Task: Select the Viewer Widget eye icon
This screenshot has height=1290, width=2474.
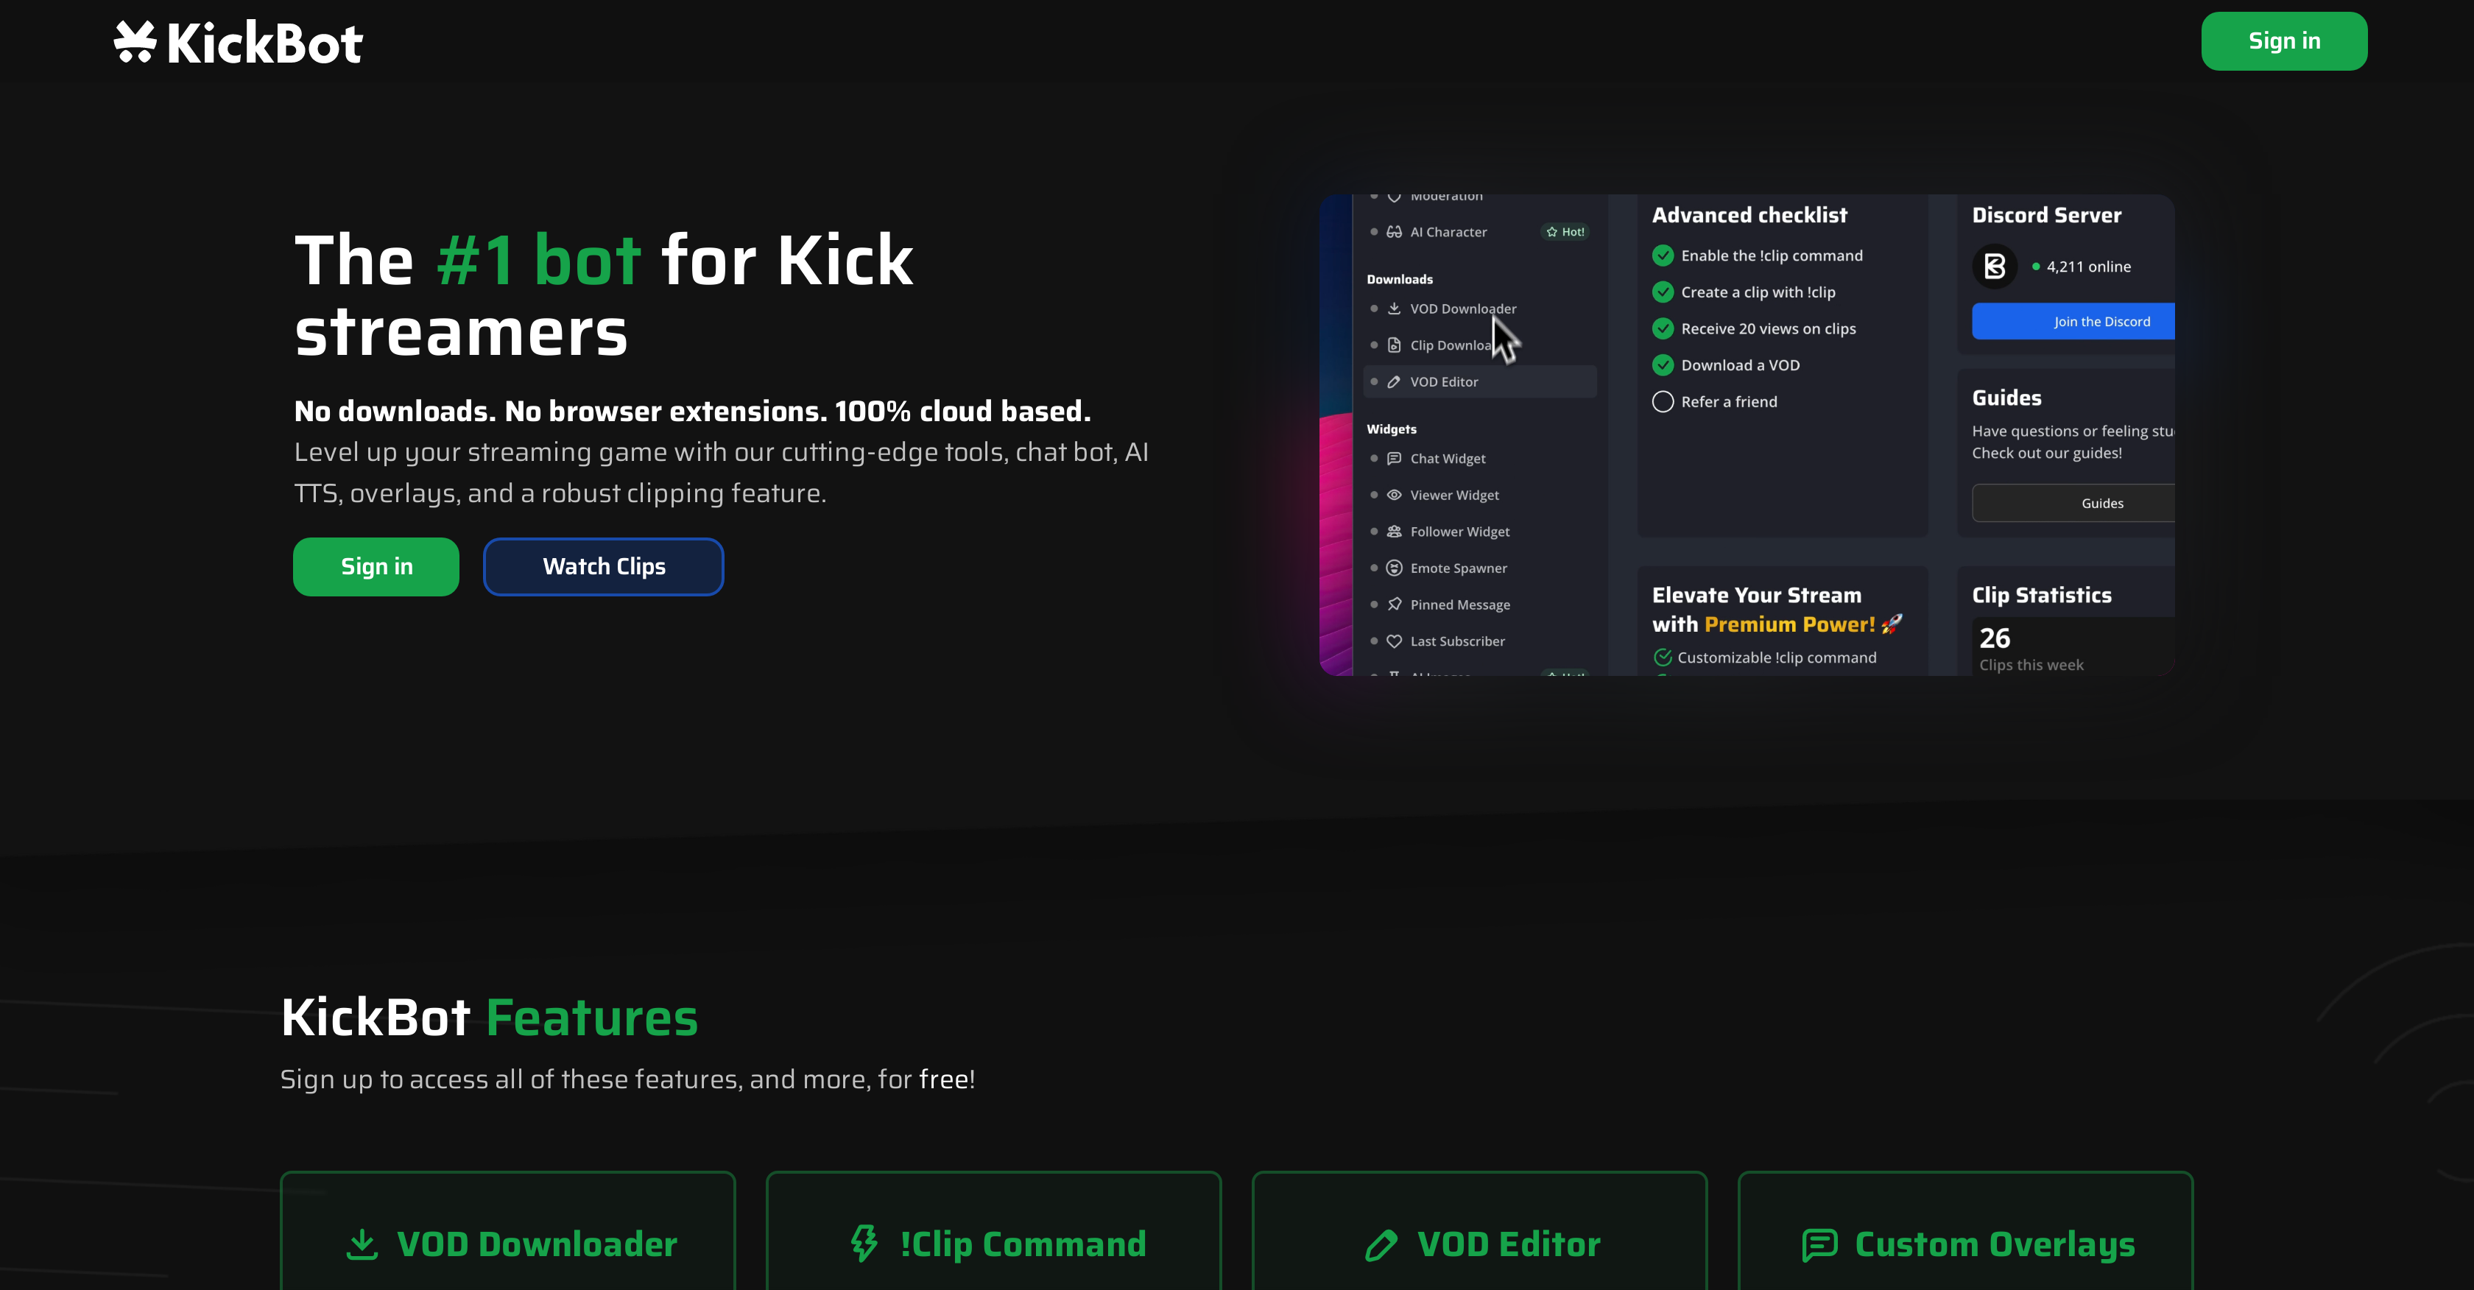Action: pos(1394,495)
